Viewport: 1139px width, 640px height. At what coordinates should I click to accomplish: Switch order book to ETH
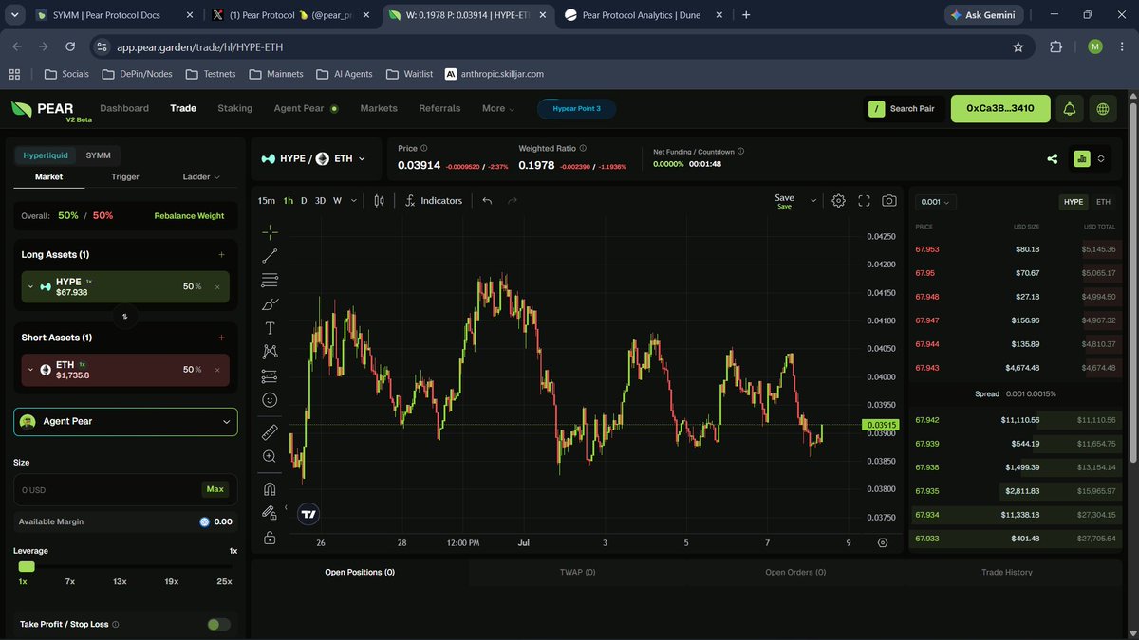point(1103,202)
